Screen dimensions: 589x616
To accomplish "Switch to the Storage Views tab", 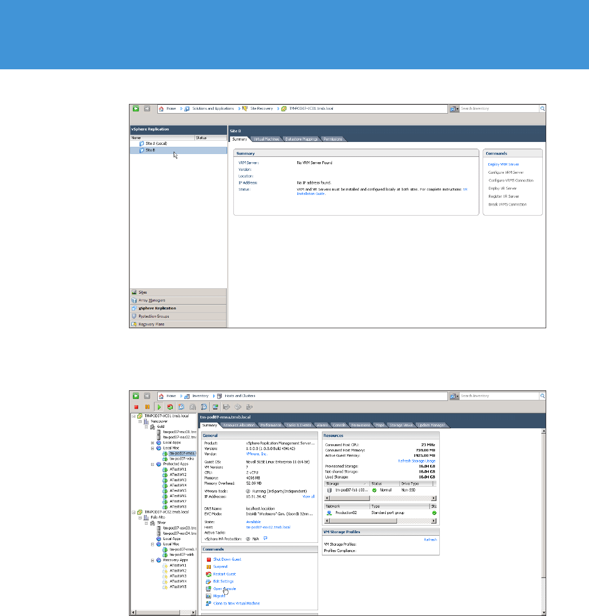I will (401, 425).
